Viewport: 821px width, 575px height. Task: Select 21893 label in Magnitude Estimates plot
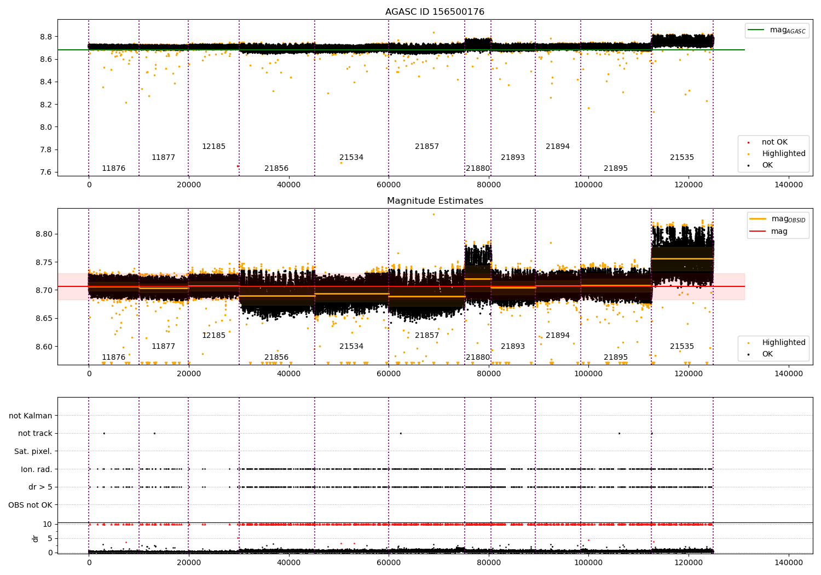[513, 347]
